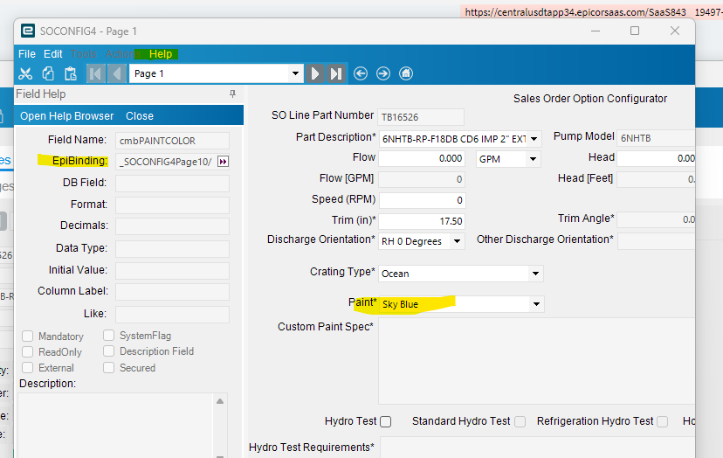Click the Speed (RPM) input field
Screen dimensions: 723x458
click(x=422, y=200)
